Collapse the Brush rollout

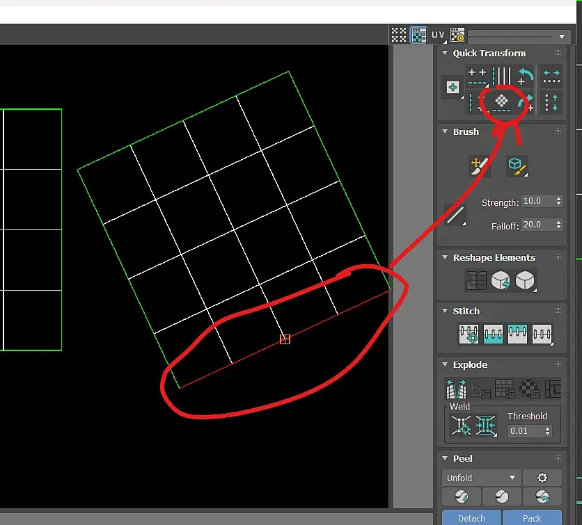coord(445,131)
